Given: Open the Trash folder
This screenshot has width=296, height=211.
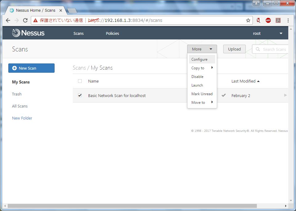Looking at the screenshot, I should click(x=17, y=94).
